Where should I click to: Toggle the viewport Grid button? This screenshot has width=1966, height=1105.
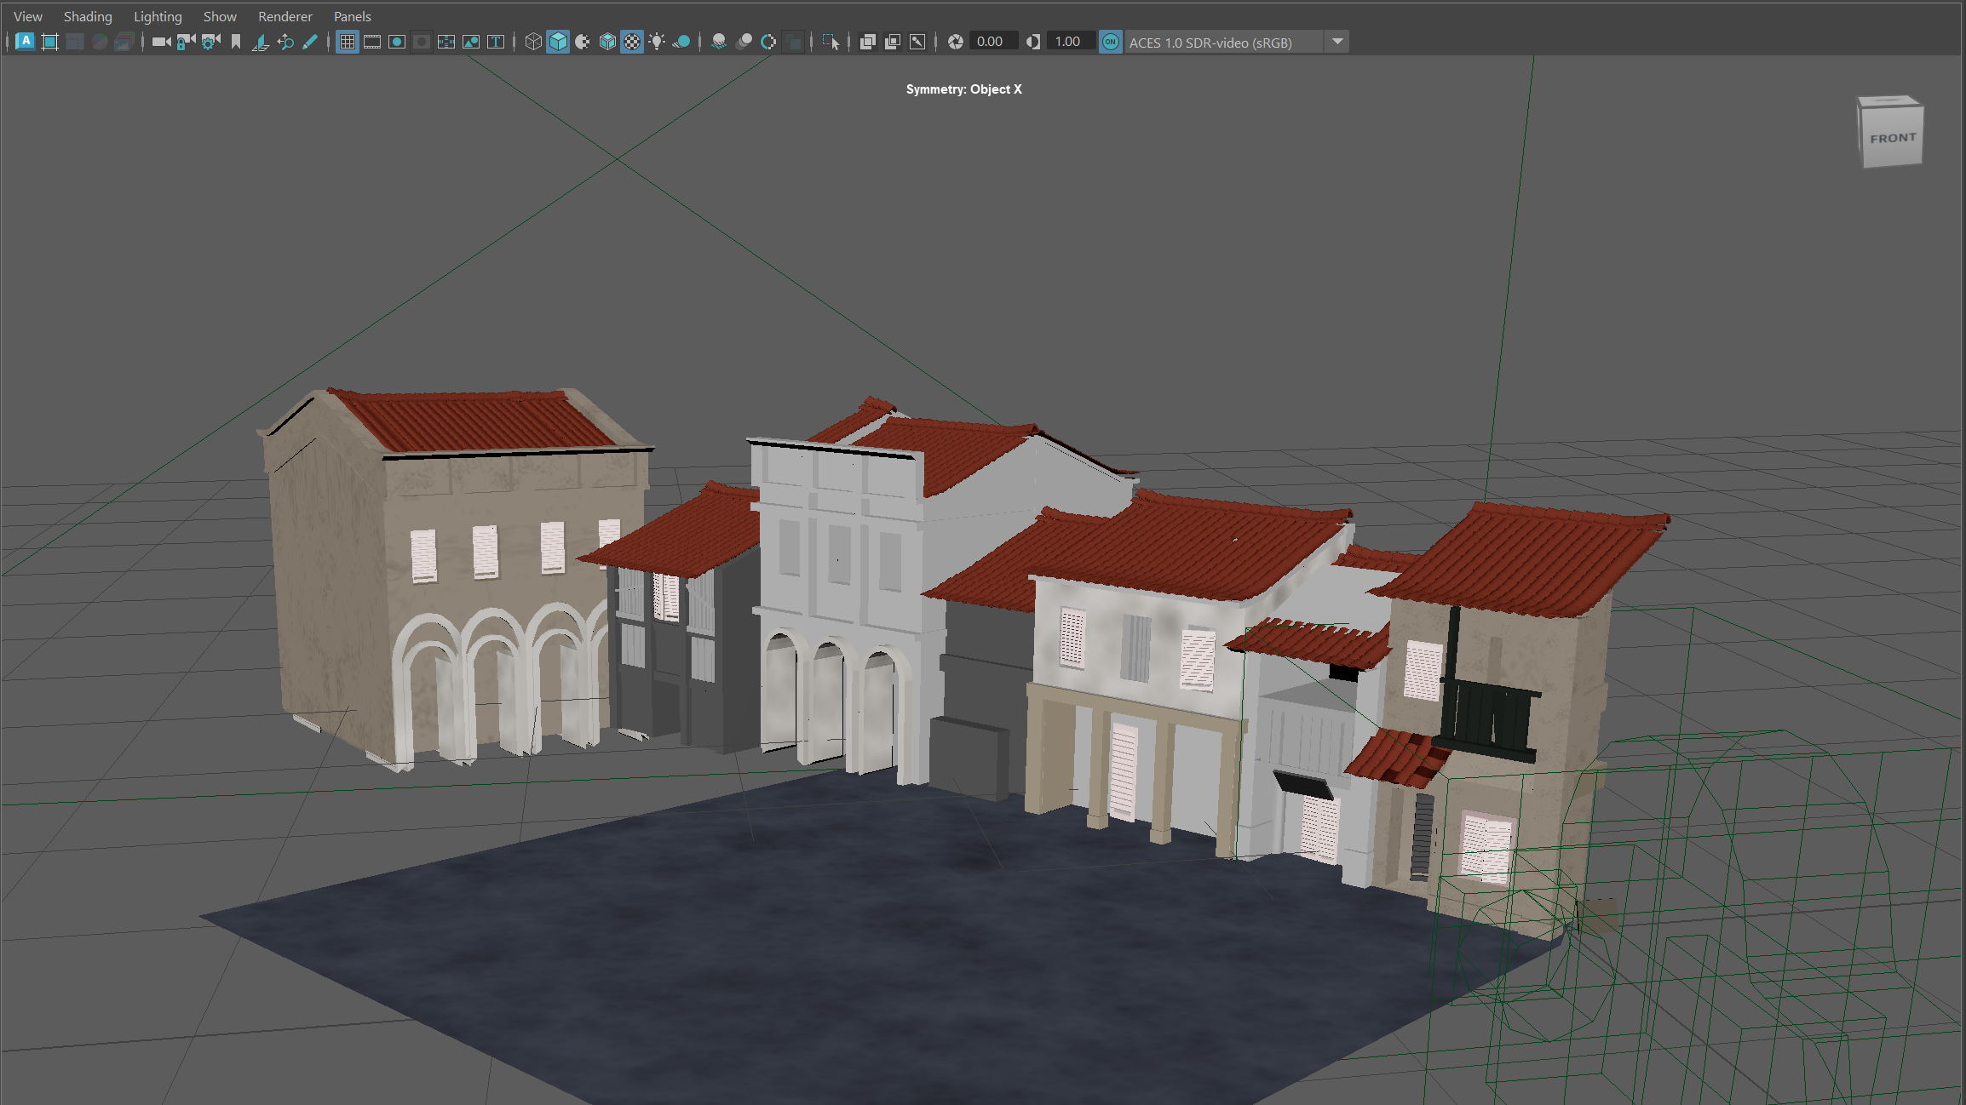point(347,42)
